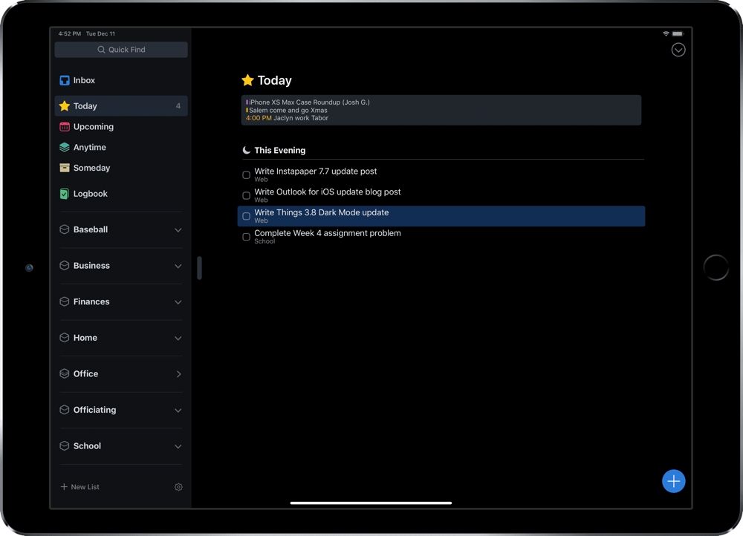Select task Write Things 3.8 Dark Mode update
The width and height of the screenshot is (743, 536).
click(441, 216)
